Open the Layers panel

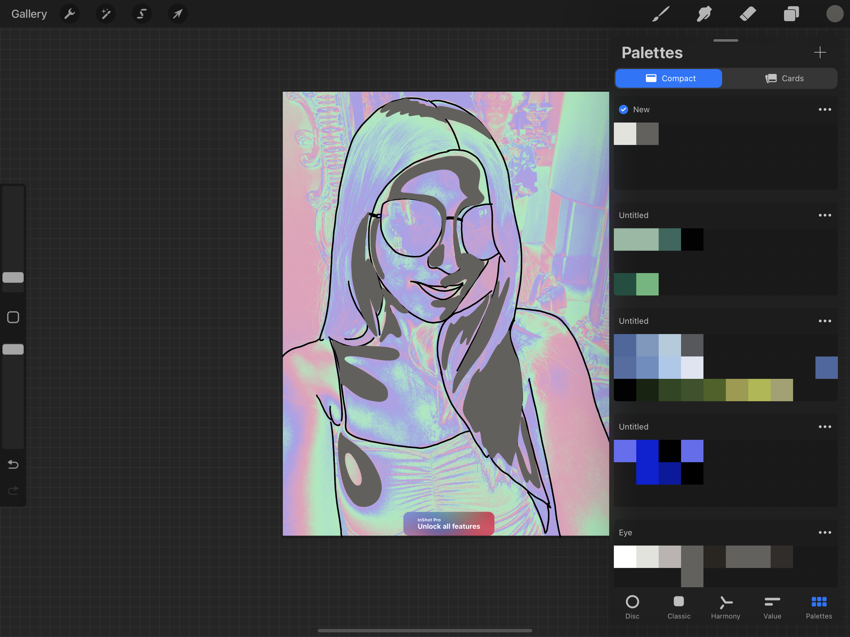792,14
